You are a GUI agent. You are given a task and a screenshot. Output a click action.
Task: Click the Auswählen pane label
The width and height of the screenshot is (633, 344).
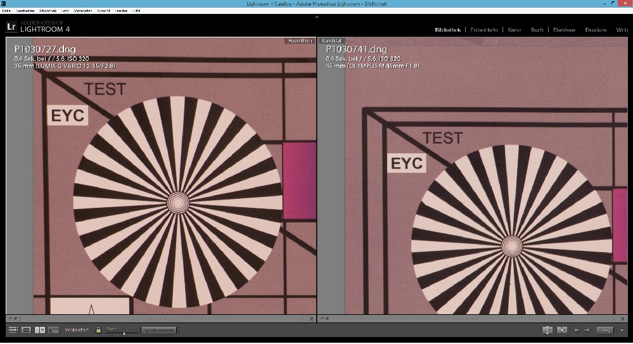(300, 41)
